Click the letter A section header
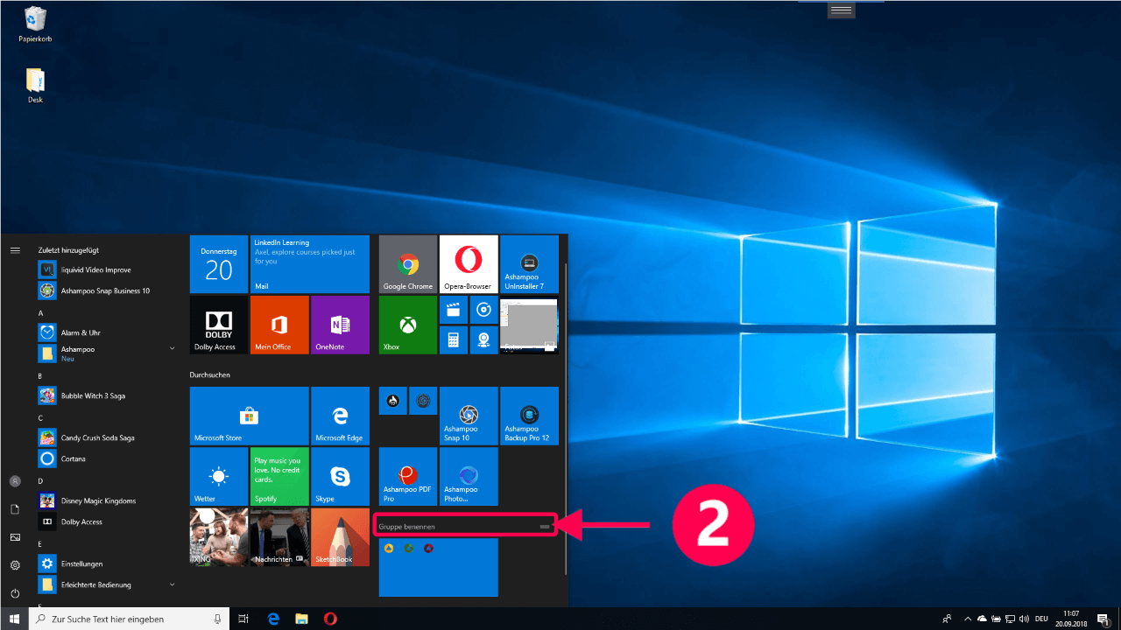 point(40,312)
